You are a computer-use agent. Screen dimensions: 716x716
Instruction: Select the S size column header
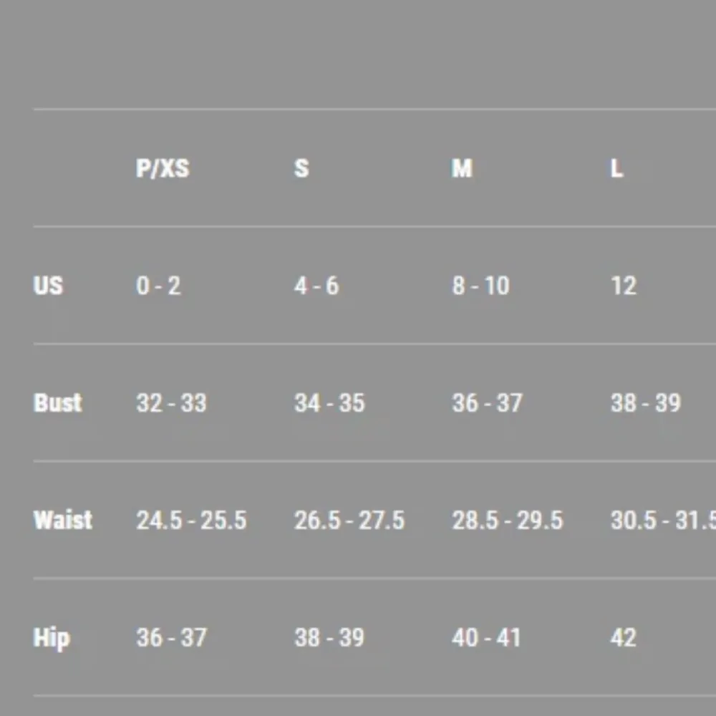(301, 168)
